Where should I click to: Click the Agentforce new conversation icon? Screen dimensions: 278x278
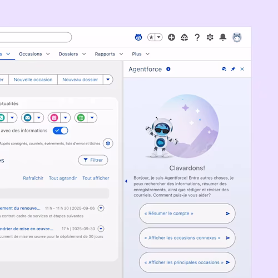(x=224, y=69)
